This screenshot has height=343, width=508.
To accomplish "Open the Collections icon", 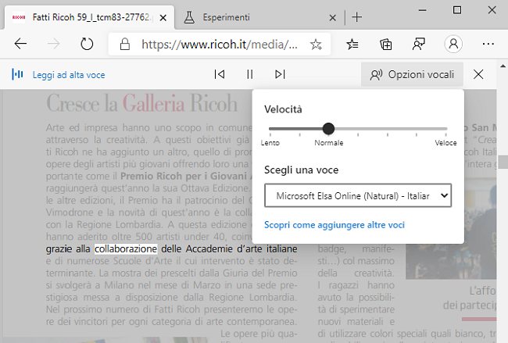I will [385, 45].
